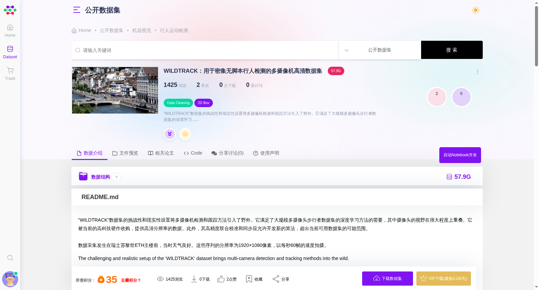Open the WILDTRACK dataset thumbnail image
This screenshot has width=539, height=290.
coord(115,90)
